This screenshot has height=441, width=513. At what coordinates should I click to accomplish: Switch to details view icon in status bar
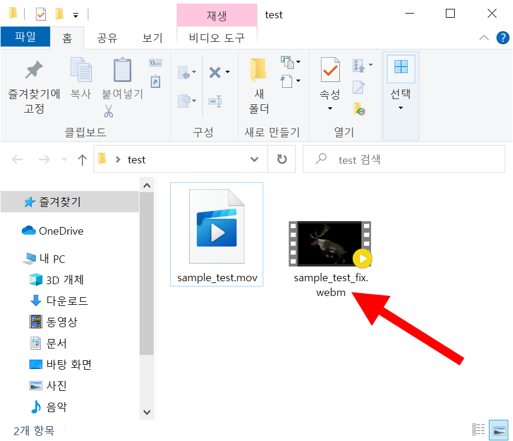pos(478,430)
